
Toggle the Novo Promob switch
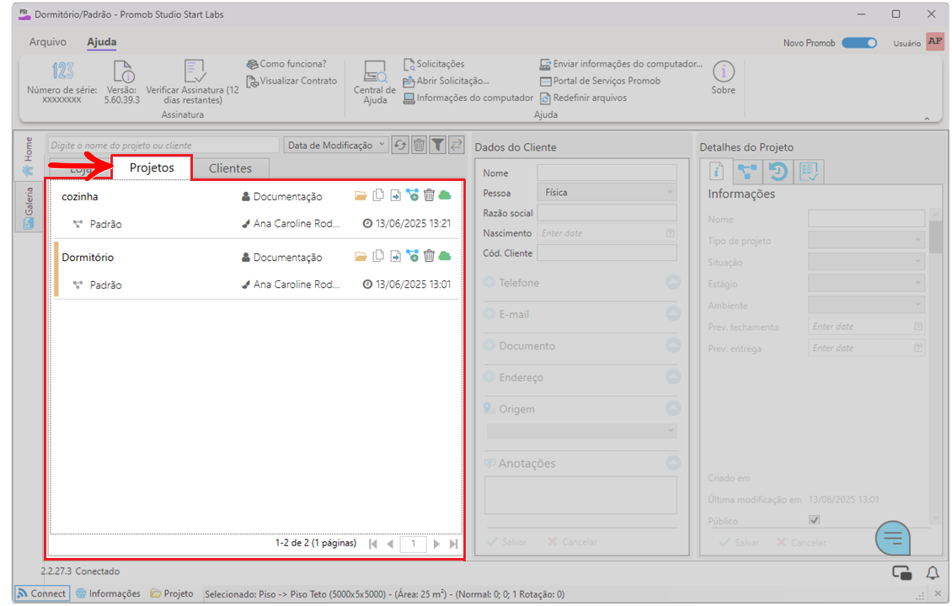859,43
